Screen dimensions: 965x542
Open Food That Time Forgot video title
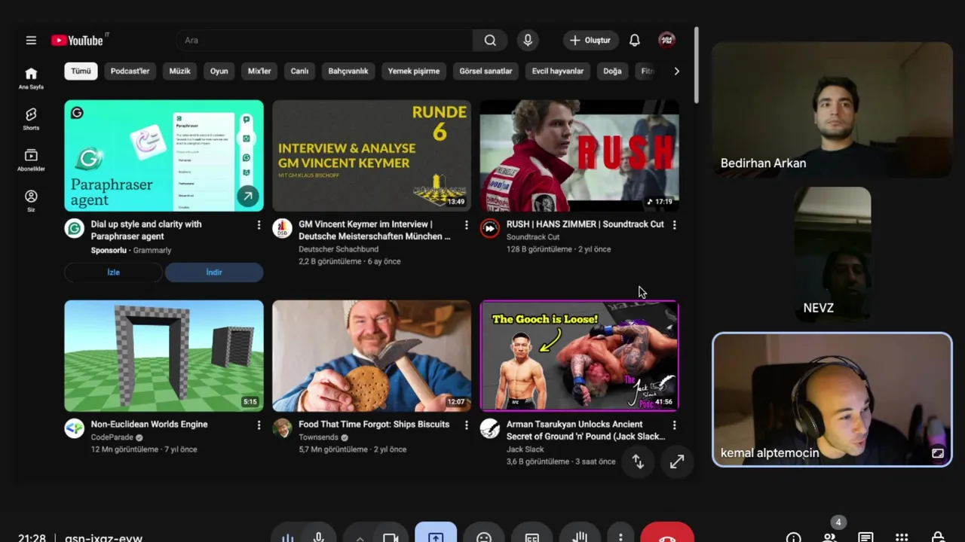point(374,425)
